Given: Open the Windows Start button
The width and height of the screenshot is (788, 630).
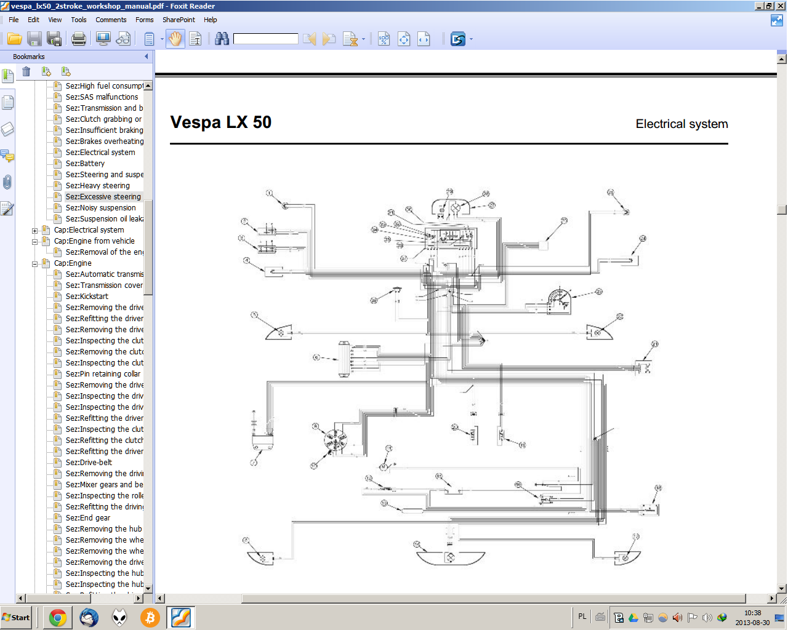Looking at the screenshot, I should (x=16, y=618).
